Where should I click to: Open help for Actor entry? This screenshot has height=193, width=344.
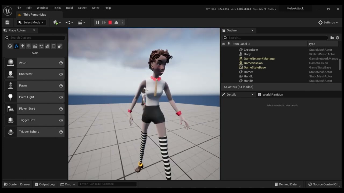point(61,63)
